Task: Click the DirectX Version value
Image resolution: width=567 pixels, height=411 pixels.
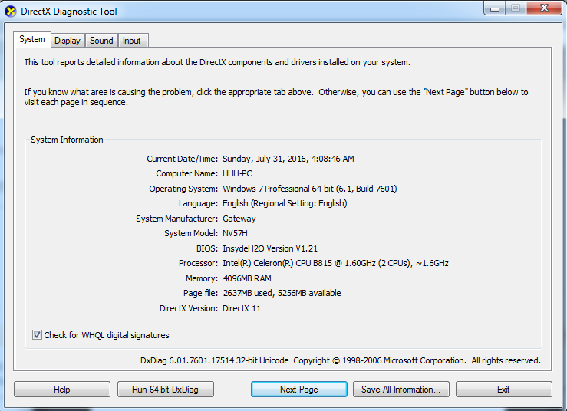Action: point(243,308)
